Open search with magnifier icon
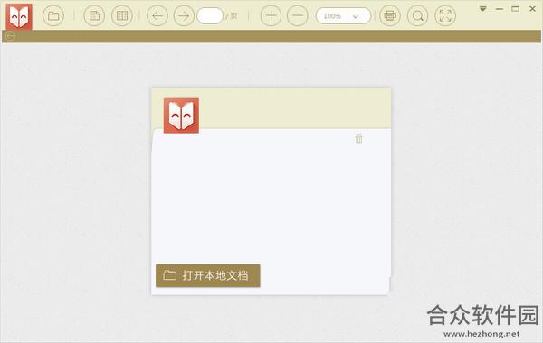Viewport: 543px width, 343px height. [417, 16]
